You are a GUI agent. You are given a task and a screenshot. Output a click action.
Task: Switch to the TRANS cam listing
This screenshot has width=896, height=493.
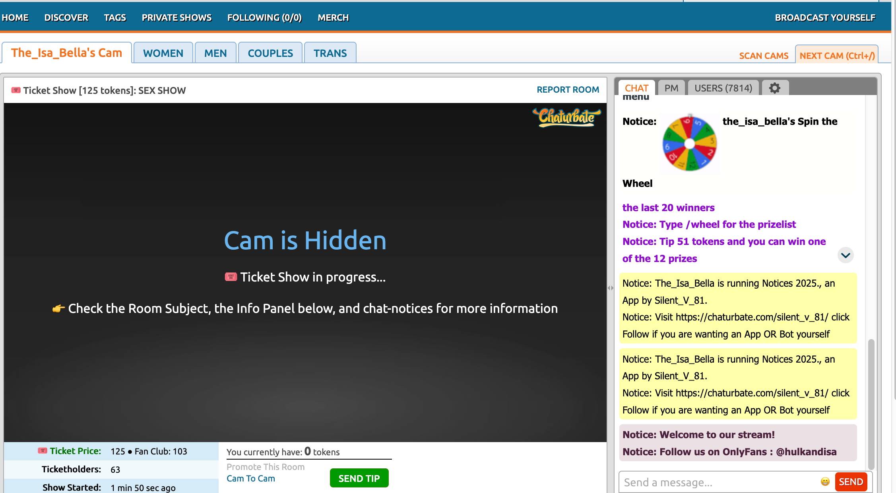330,52
